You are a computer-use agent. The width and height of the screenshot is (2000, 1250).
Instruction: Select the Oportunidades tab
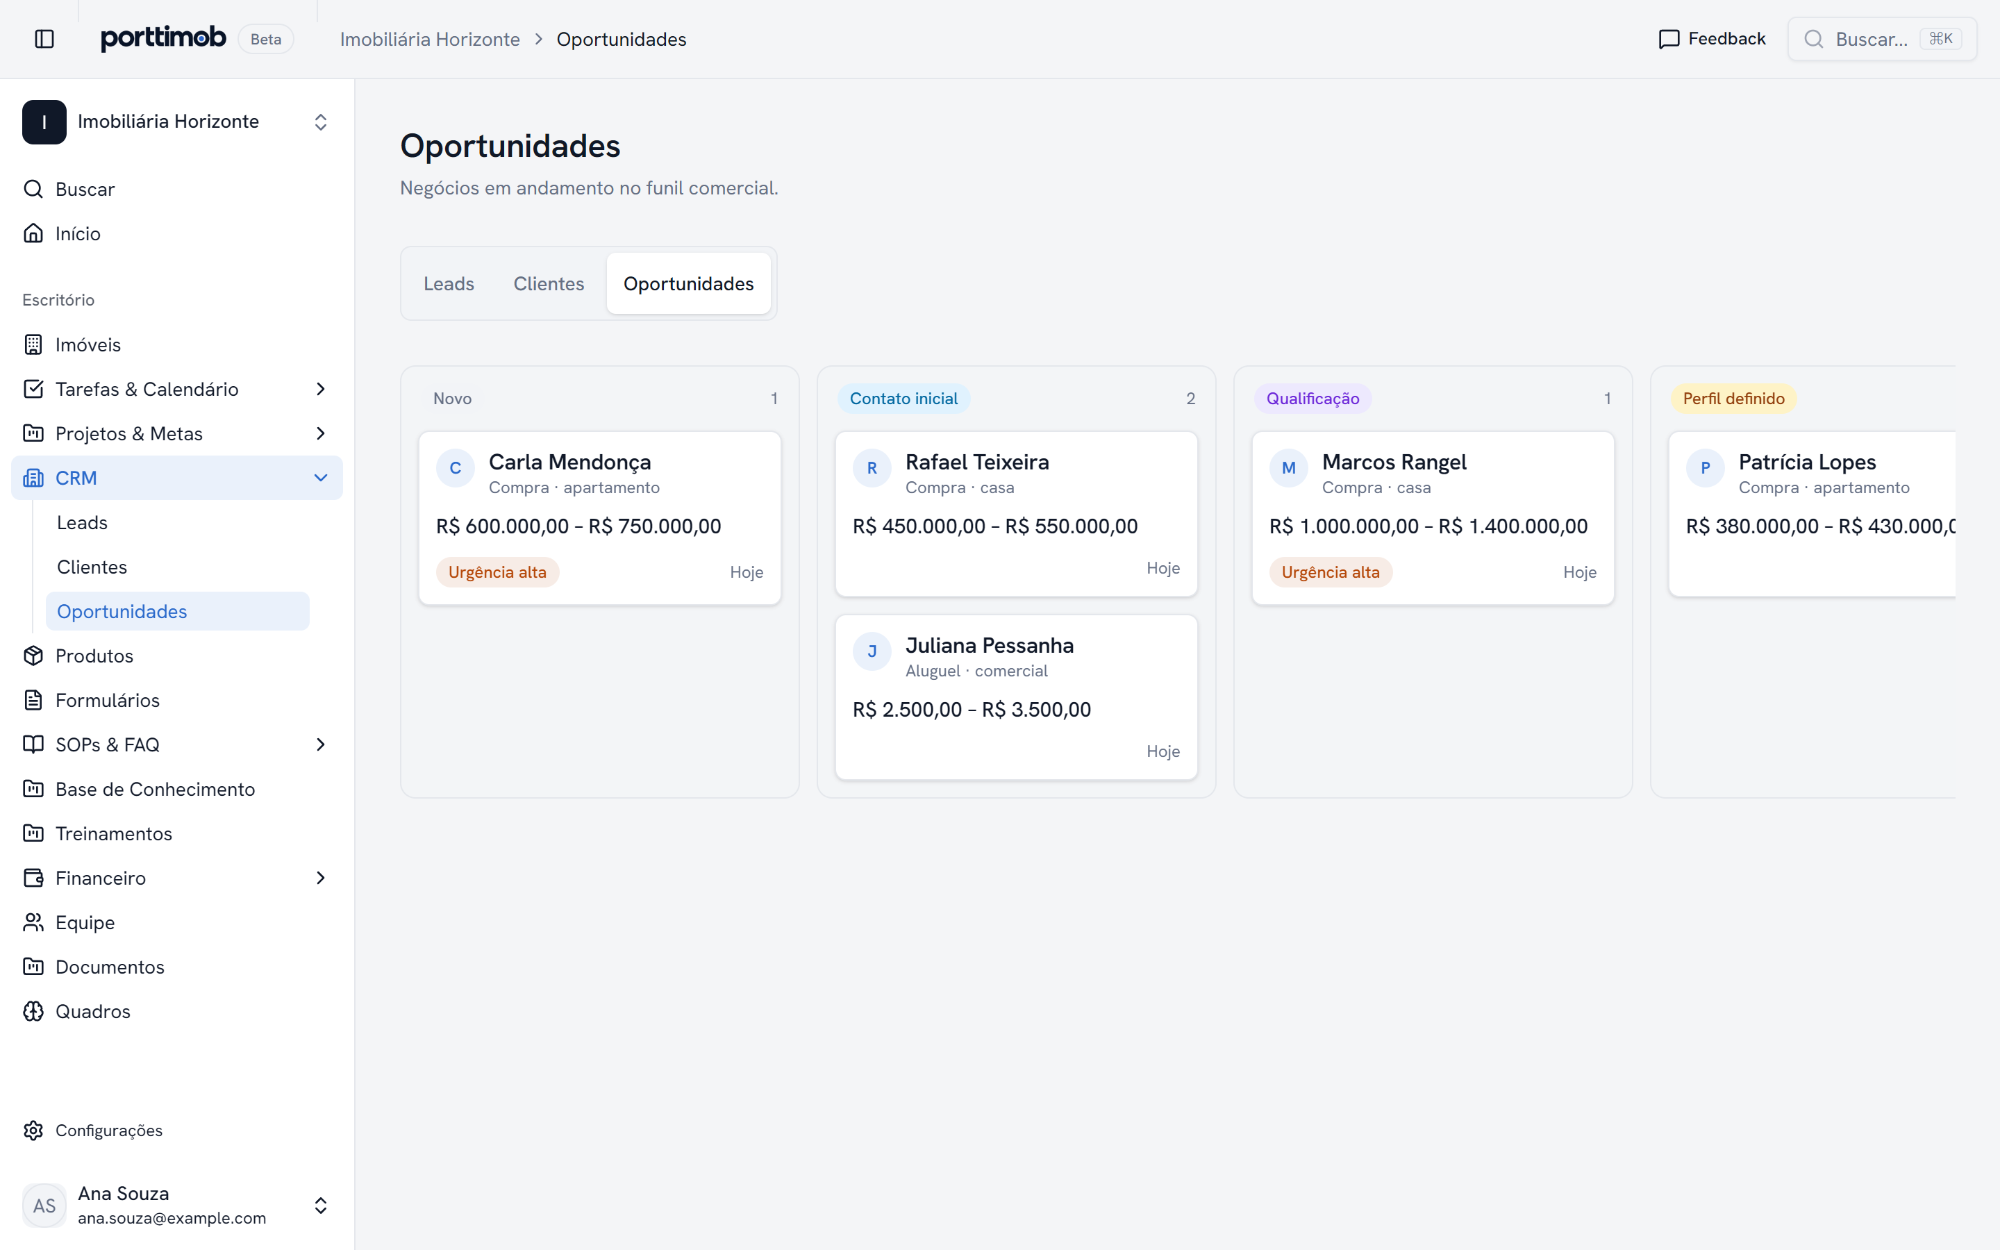click(x=688, y=283)
